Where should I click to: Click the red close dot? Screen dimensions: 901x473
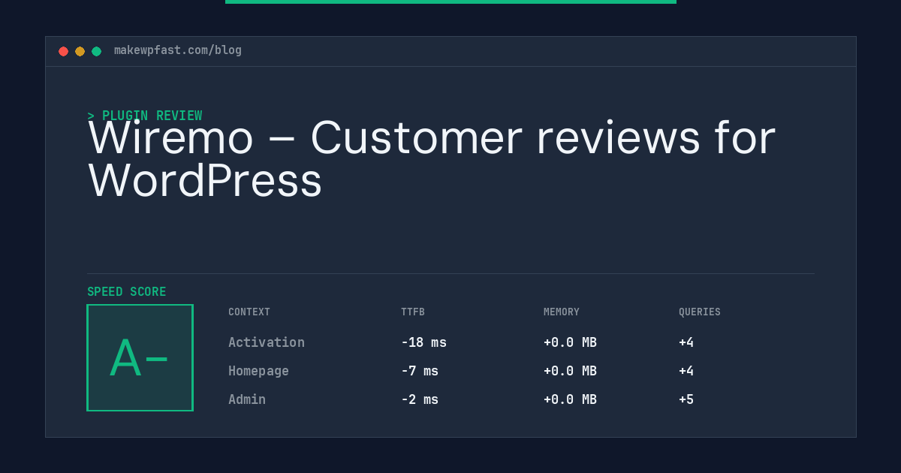click(63, 51)
